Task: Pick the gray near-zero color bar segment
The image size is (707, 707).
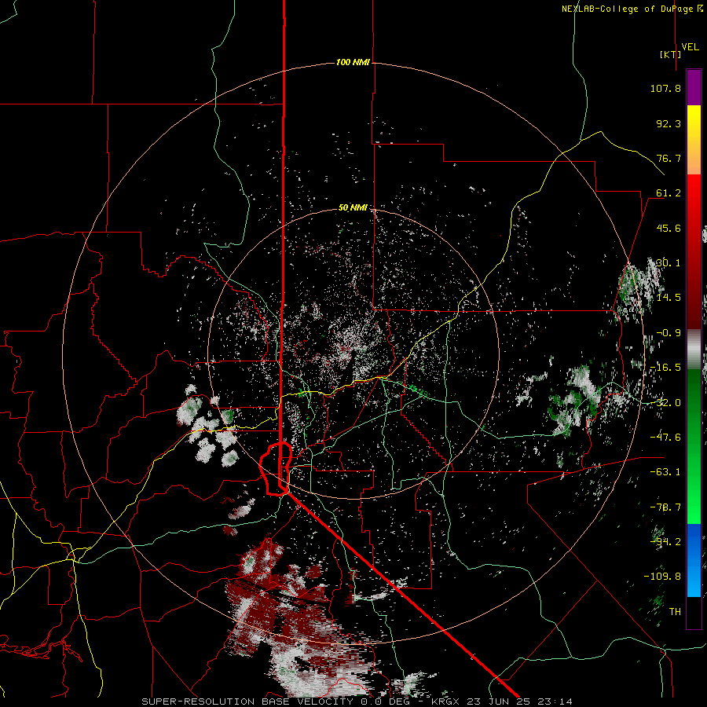Action: tap(694, 350)
